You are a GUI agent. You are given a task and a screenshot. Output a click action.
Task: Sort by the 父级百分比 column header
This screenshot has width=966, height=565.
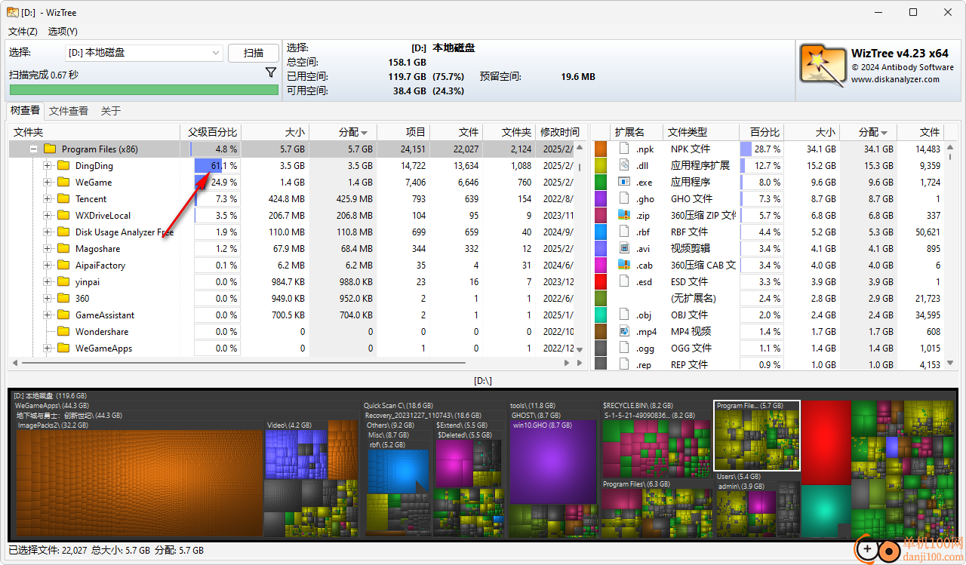[212, 132]
